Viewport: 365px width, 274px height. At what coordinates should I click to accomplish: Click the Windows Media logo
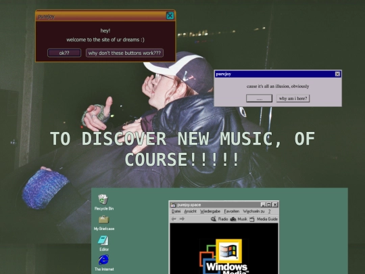[224, 256]
